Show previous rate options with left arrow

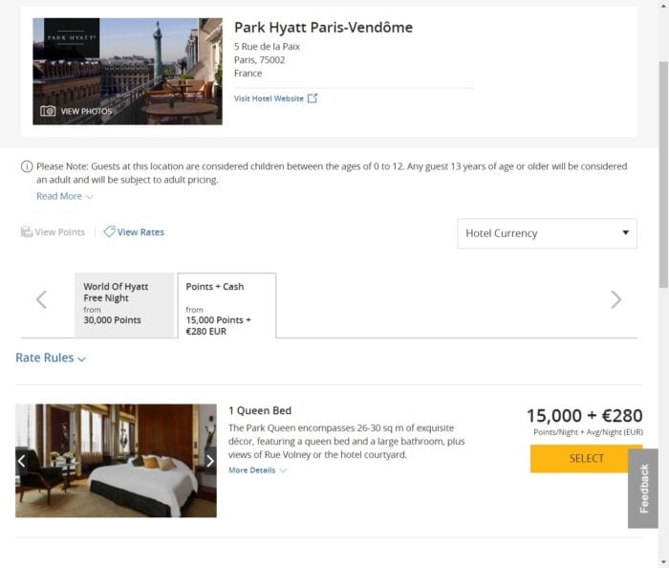tap(41, 299)
